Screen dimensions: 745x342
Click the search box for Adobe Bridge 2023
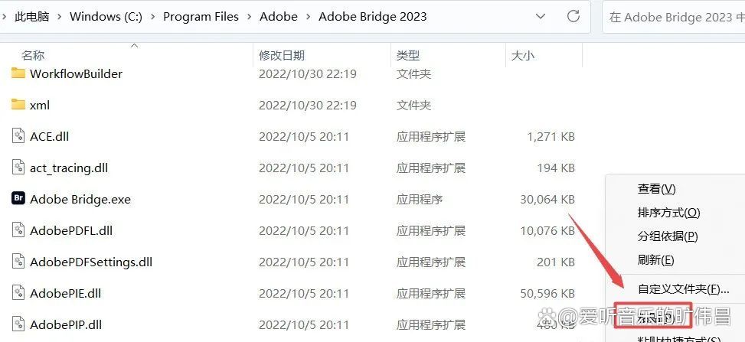pyautogui.click(x=673, y=17)
